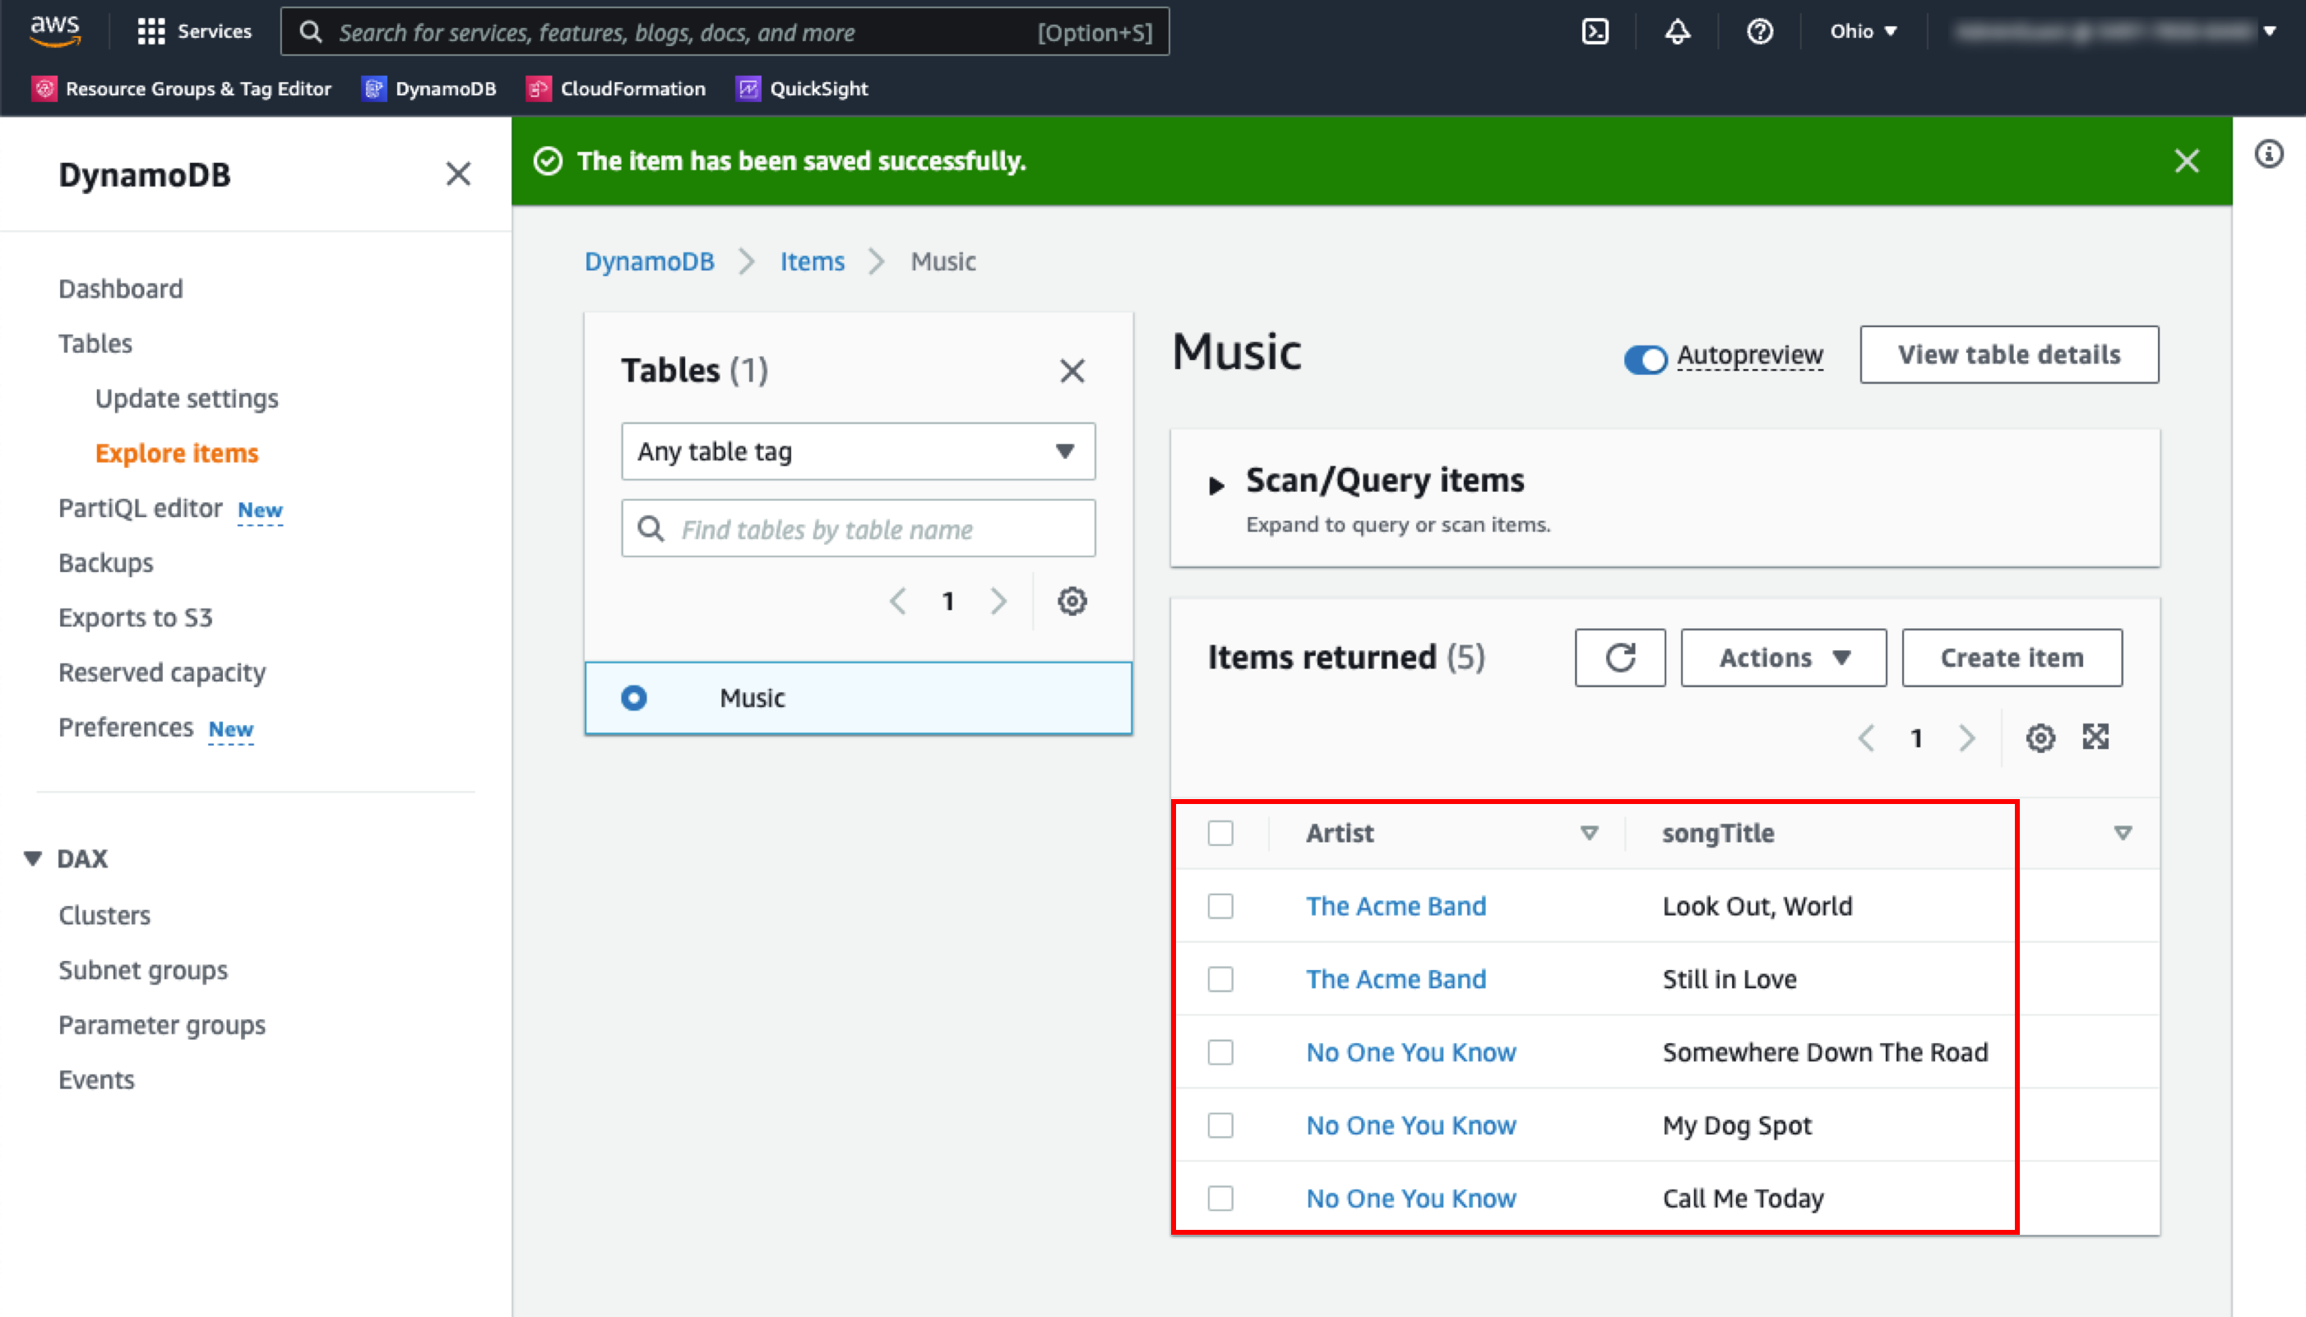
Task: Open Preferences in the sidebar
Action: pos(126,728)
